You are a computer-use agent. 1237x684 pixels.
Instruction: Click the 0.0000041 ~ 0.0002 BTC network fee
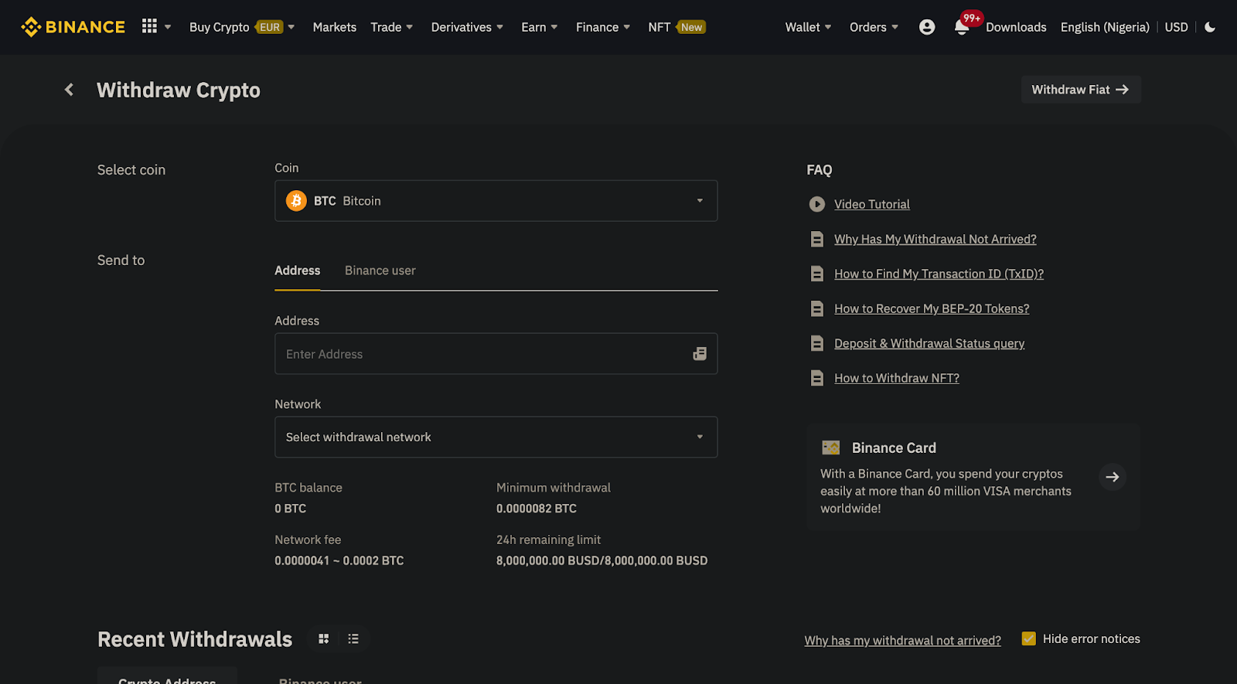tap(339, 560)
